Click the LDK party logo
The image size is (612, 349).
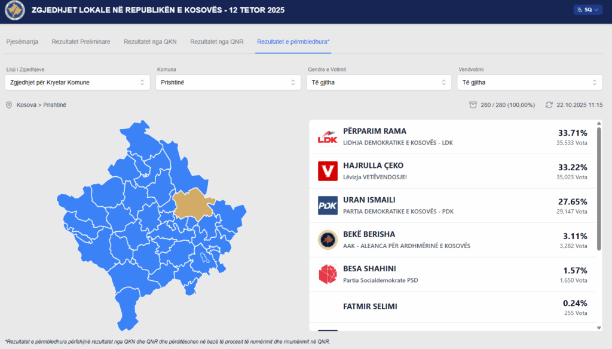tap(328, 137)
